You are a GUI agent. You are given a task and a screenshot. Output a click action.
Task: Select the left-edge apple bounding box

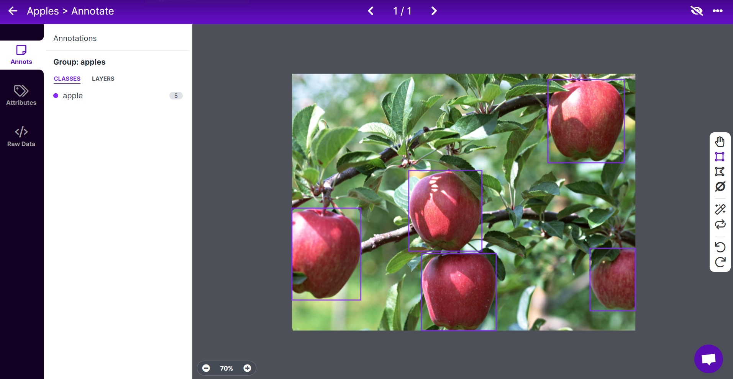[326, 254]
